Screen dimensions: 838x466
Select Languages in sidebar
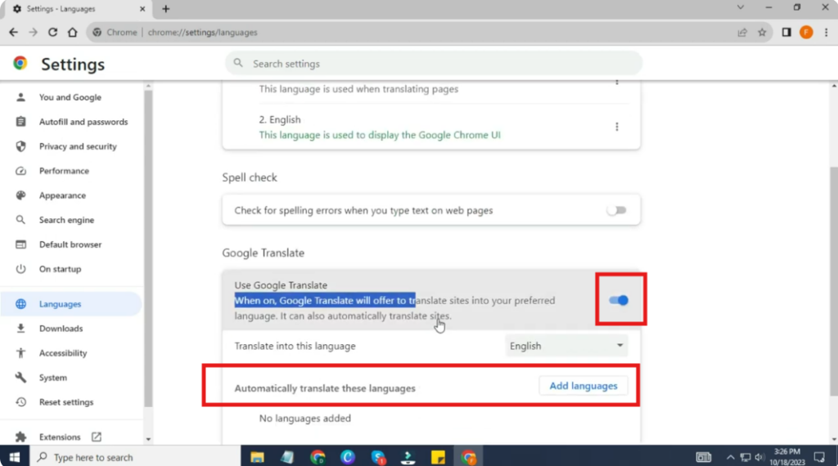click(70, 304)
